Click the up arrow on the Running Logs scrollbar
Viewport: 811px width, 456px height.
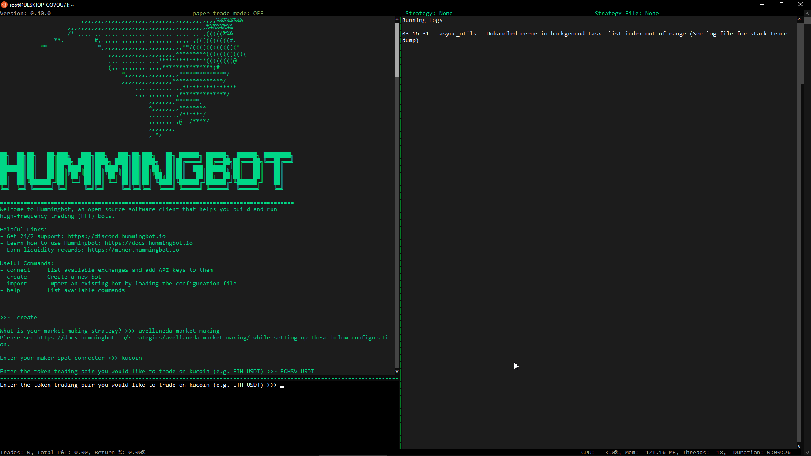[x=799, y=19]
